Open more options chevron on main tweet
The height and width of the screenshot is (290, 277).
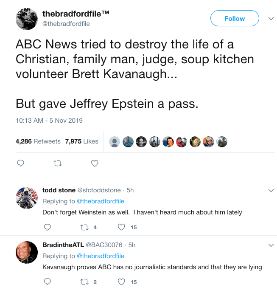pos(271,19)
